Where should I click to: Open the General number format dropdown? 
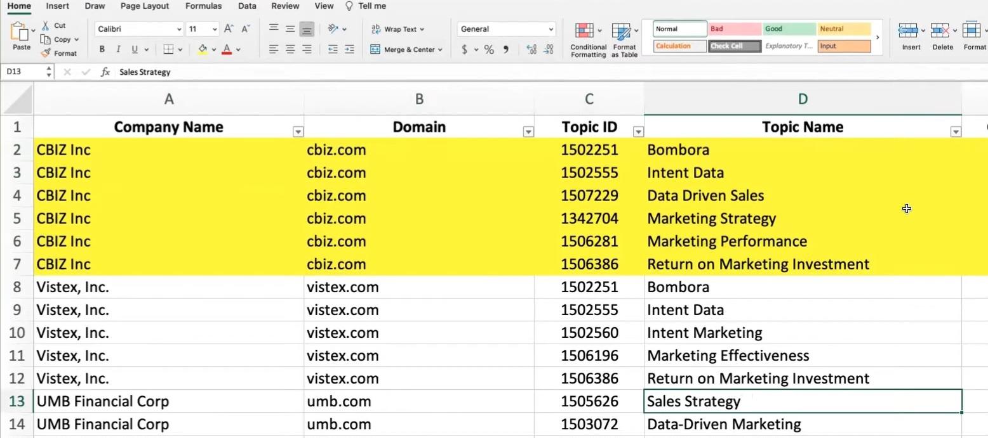(x=551, y=30)
